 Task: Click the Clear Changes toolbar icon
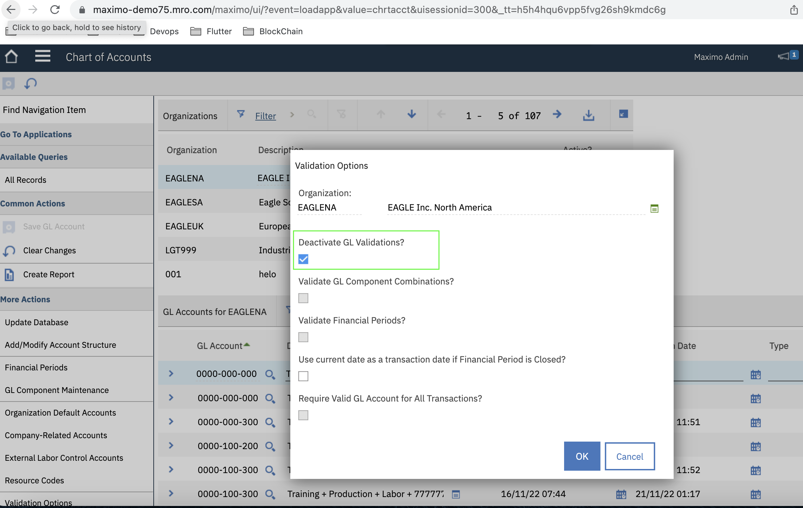(30, 83)
